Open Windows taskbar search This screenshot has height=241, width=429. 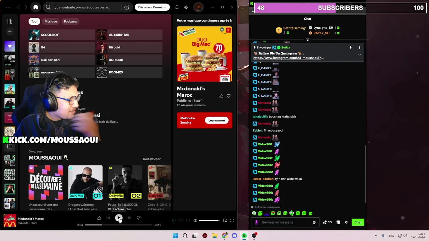pyautogui.click(x=185, y=236)
